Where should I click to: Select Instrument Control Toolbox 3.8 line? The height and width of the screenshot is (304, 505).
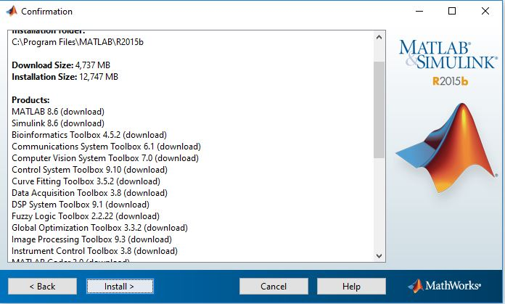point(94,251)
